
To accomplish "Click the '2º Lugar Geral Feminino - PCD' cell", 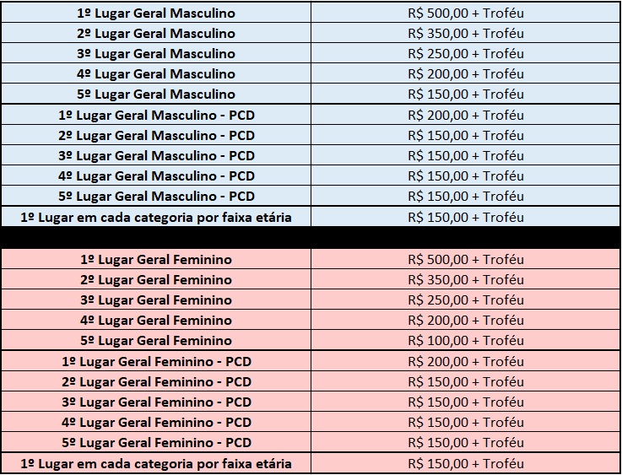I will (156, 381).
